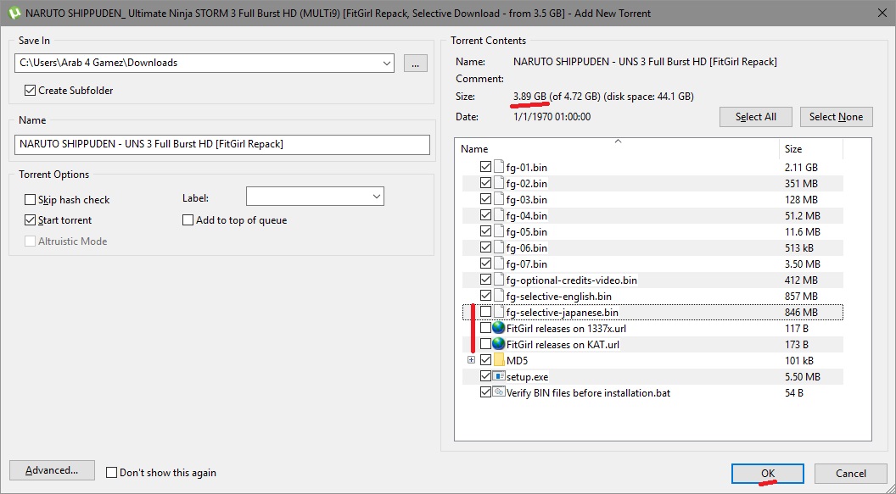The height and width of the screenshot is (494, 896).
Task: Toggle the Start torrent checkbox
Action: pyautogui.click(x=30, y=220)
